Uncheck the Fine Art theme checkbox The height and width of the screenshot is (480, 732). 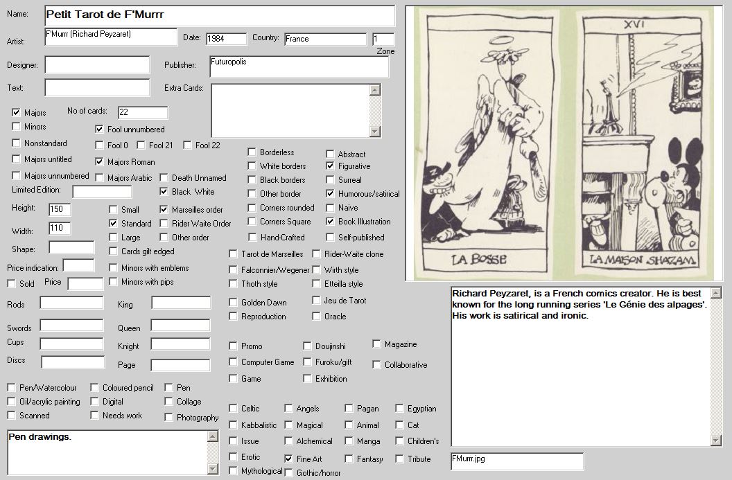(x=288, y=459)
